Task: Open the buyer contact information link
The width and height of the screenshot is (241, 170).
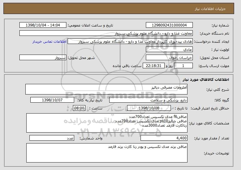Action: click(x=49, y=41)
